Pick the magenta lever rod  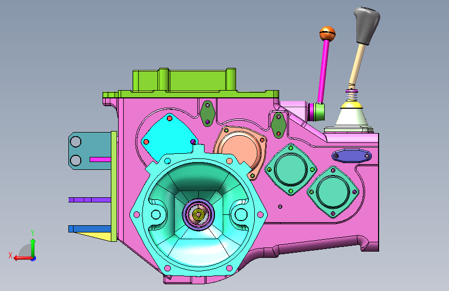[323, 71]
